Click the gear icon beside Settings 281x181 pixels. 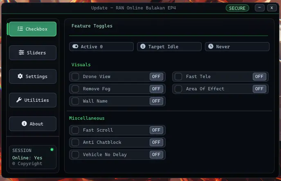tap(20, 76)
